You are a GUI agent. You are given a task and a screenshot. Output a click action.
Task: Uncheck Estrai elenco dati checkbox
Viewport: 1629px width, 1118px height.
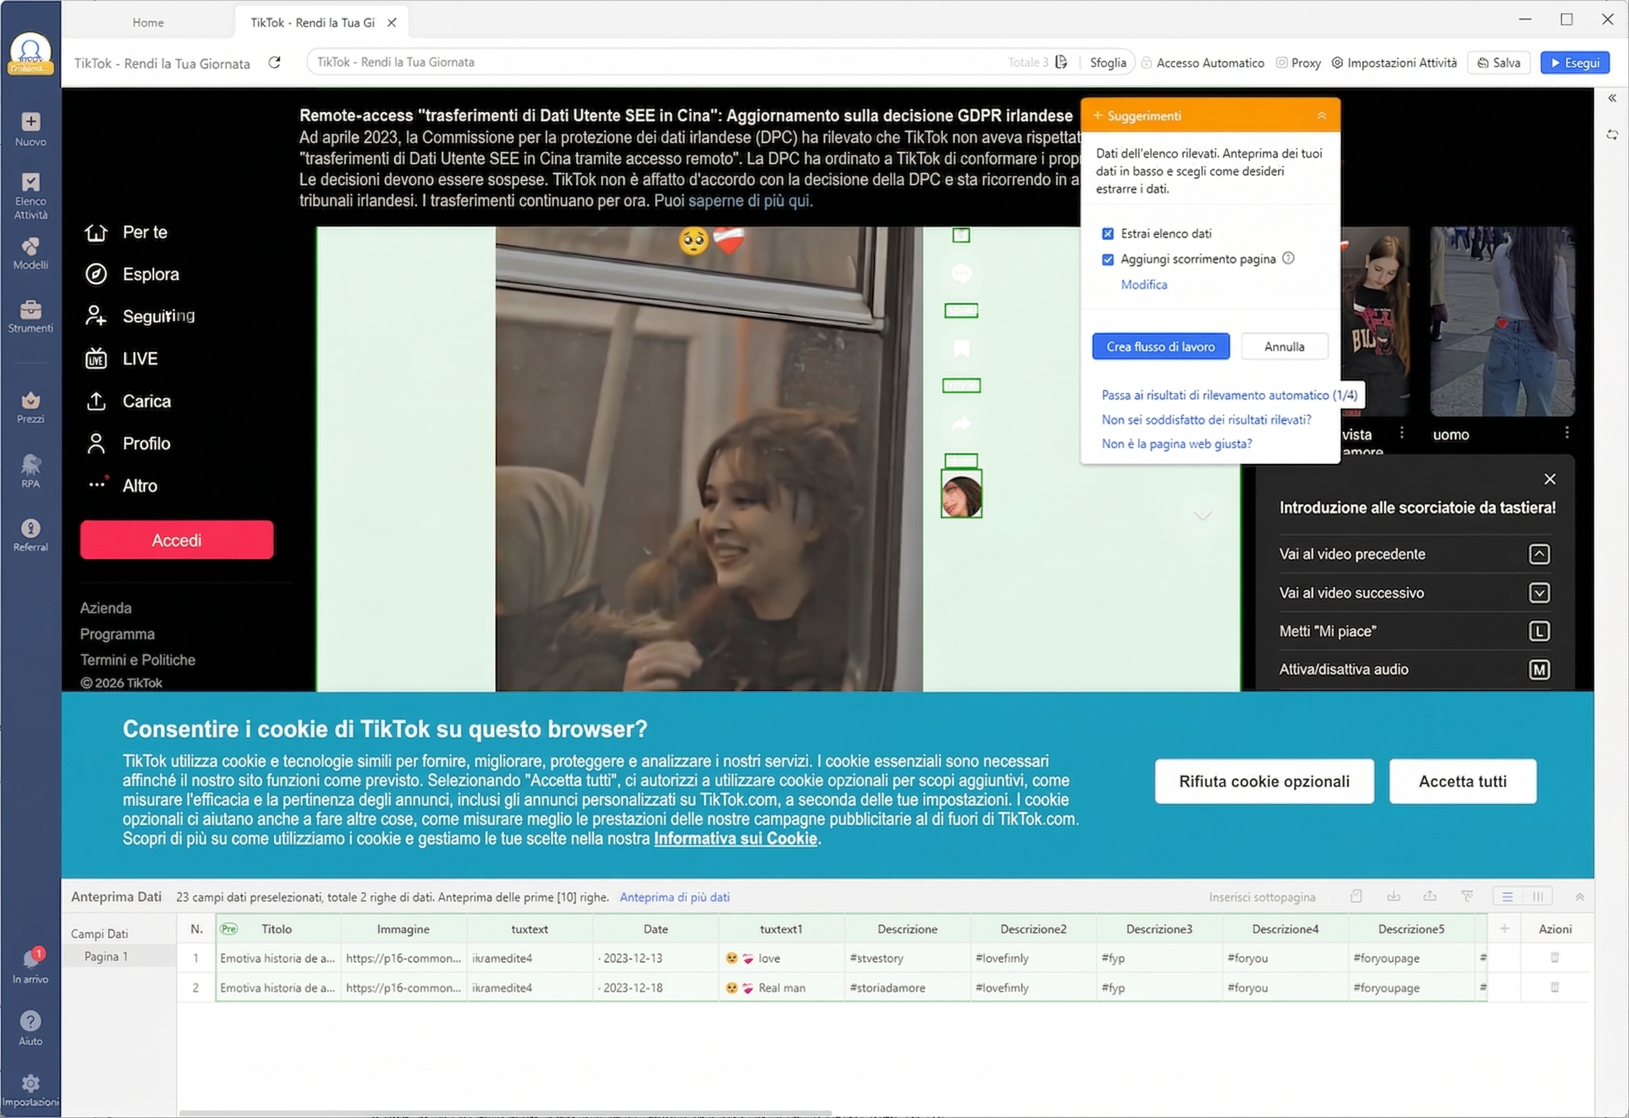pyautogui.click(x=1108, y=233)
